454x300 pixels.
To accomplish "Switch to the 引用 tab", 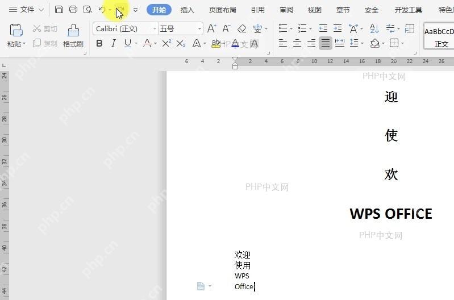I will click(258, 10).
